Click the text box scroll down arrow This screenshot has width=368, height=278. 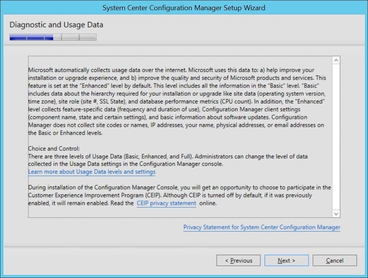[336, 214]
